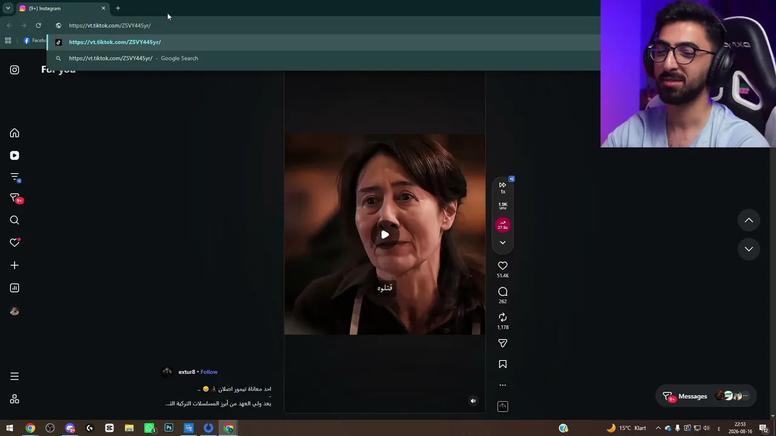Open Search in the Instagram sidebar
776x436 pixels.
click(x=15, y=220)
